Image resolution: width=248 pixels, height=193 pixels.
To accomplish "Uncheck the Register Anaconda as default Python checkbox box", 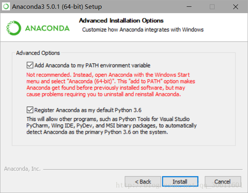I will (x=30, y=110).
